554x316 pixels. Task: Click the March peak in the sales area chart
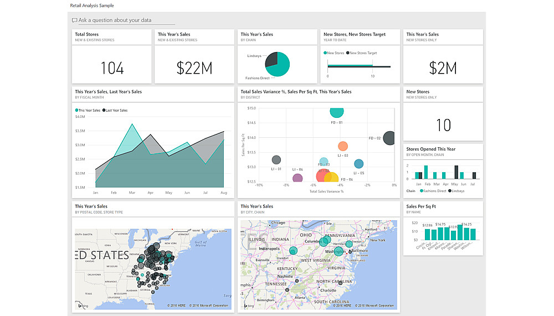click(x=132, y=125)
